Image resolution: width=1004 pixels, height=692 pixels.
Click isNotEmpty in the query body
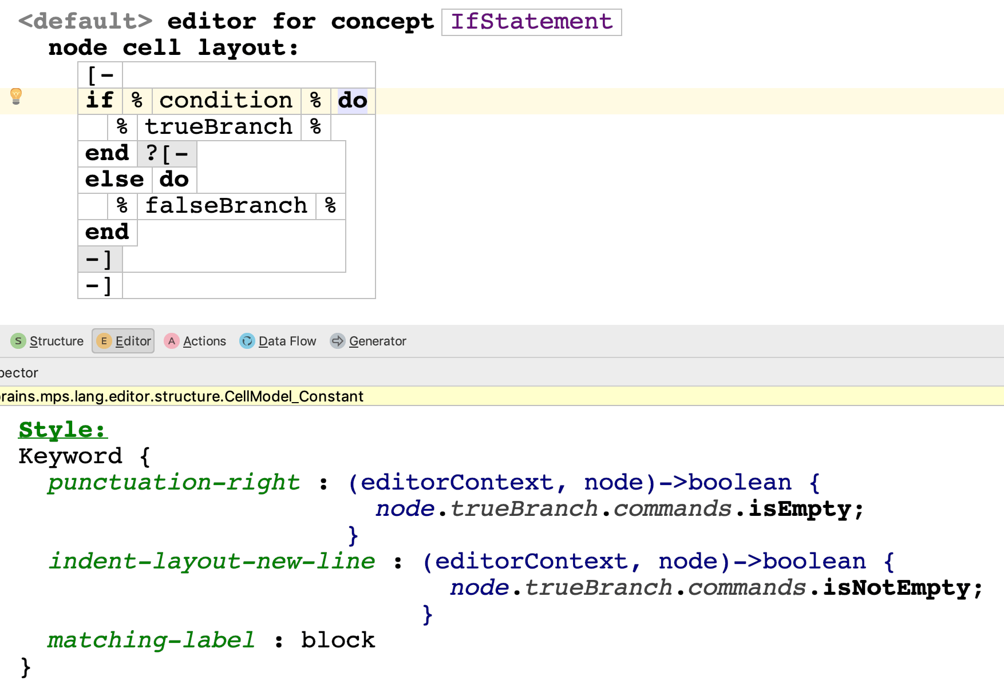[x=896, y=588]
